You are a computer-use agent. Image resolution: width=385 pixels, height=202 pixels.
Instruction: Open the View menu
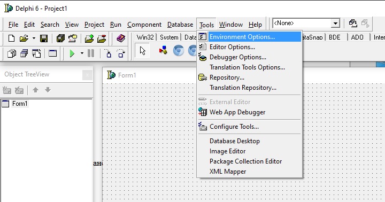(x=72, y=25)
